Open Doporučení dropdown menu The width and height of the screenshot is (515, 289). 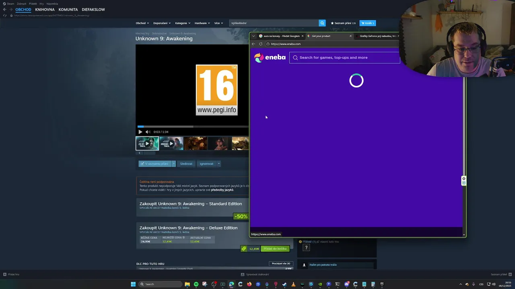point(162,23)
